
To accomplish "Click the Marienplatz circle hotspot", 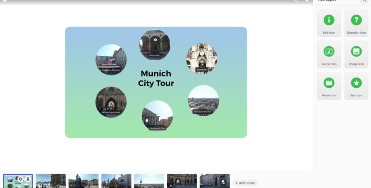I will (x=202, y=58).
